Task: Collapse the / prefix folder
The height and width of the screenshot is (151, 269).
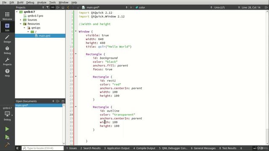Action: 28,32
